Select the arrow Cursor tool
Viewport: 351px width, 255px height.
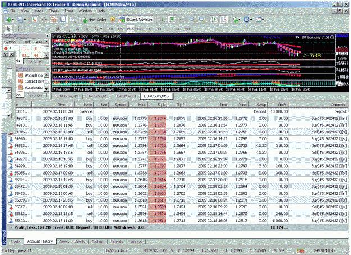[8, 29]
